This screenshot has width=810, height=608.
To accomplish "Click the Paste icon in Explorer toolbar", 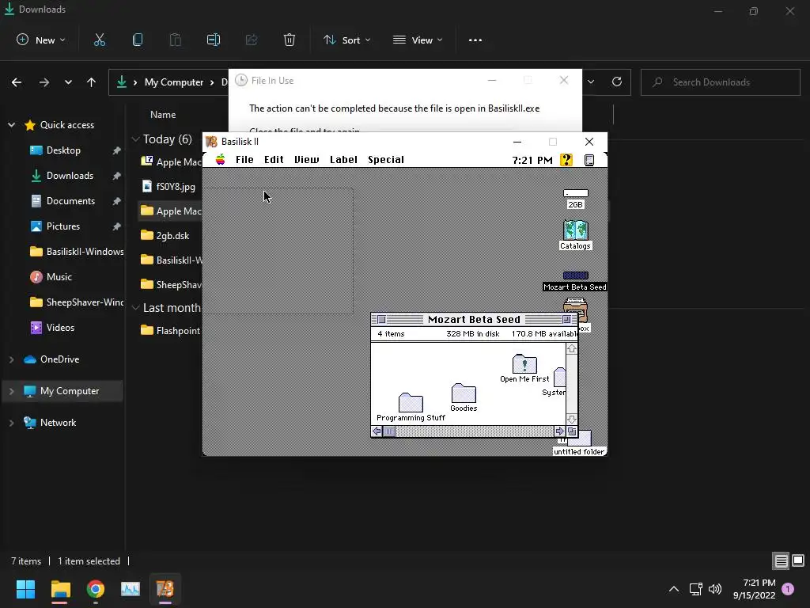I will (176, 40).
